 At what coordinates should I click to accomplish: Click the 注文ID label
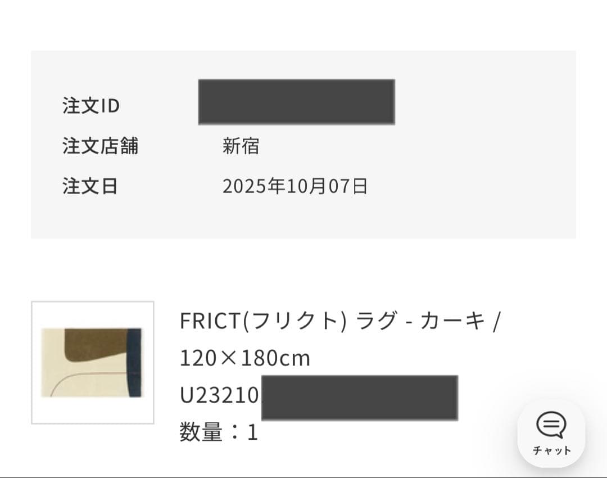[x=91, y=106]
